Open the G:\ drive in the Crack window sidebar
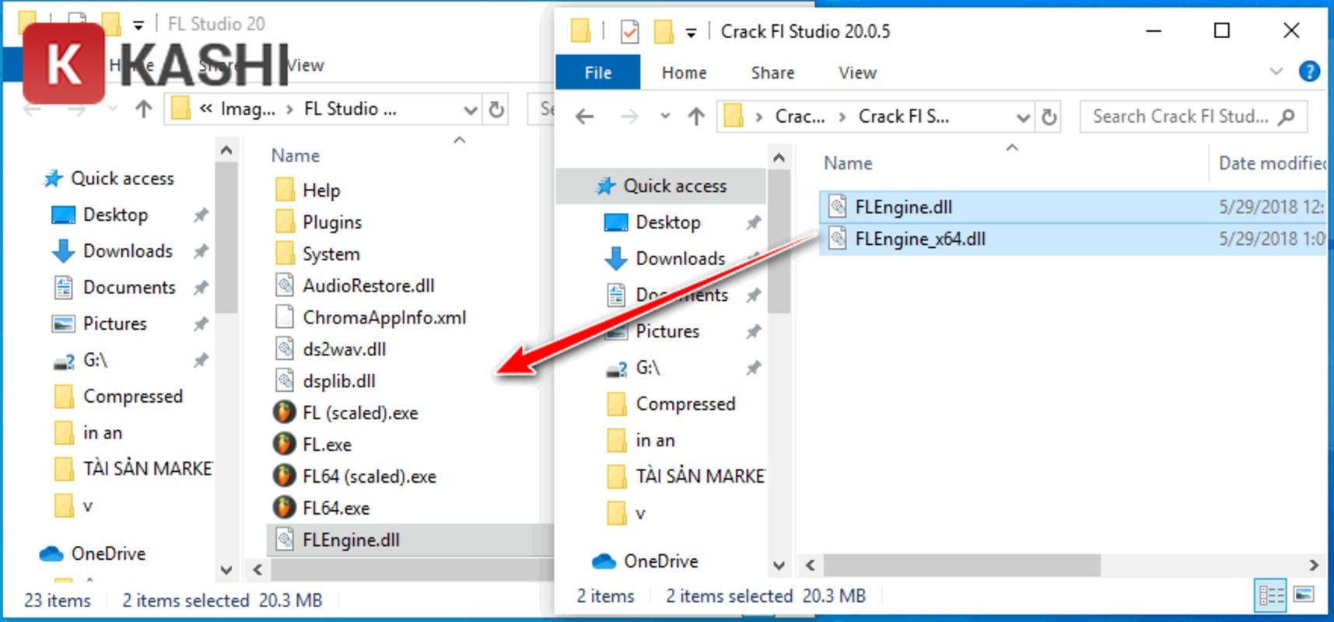The image size is (1334, 622). coord(647,368)
